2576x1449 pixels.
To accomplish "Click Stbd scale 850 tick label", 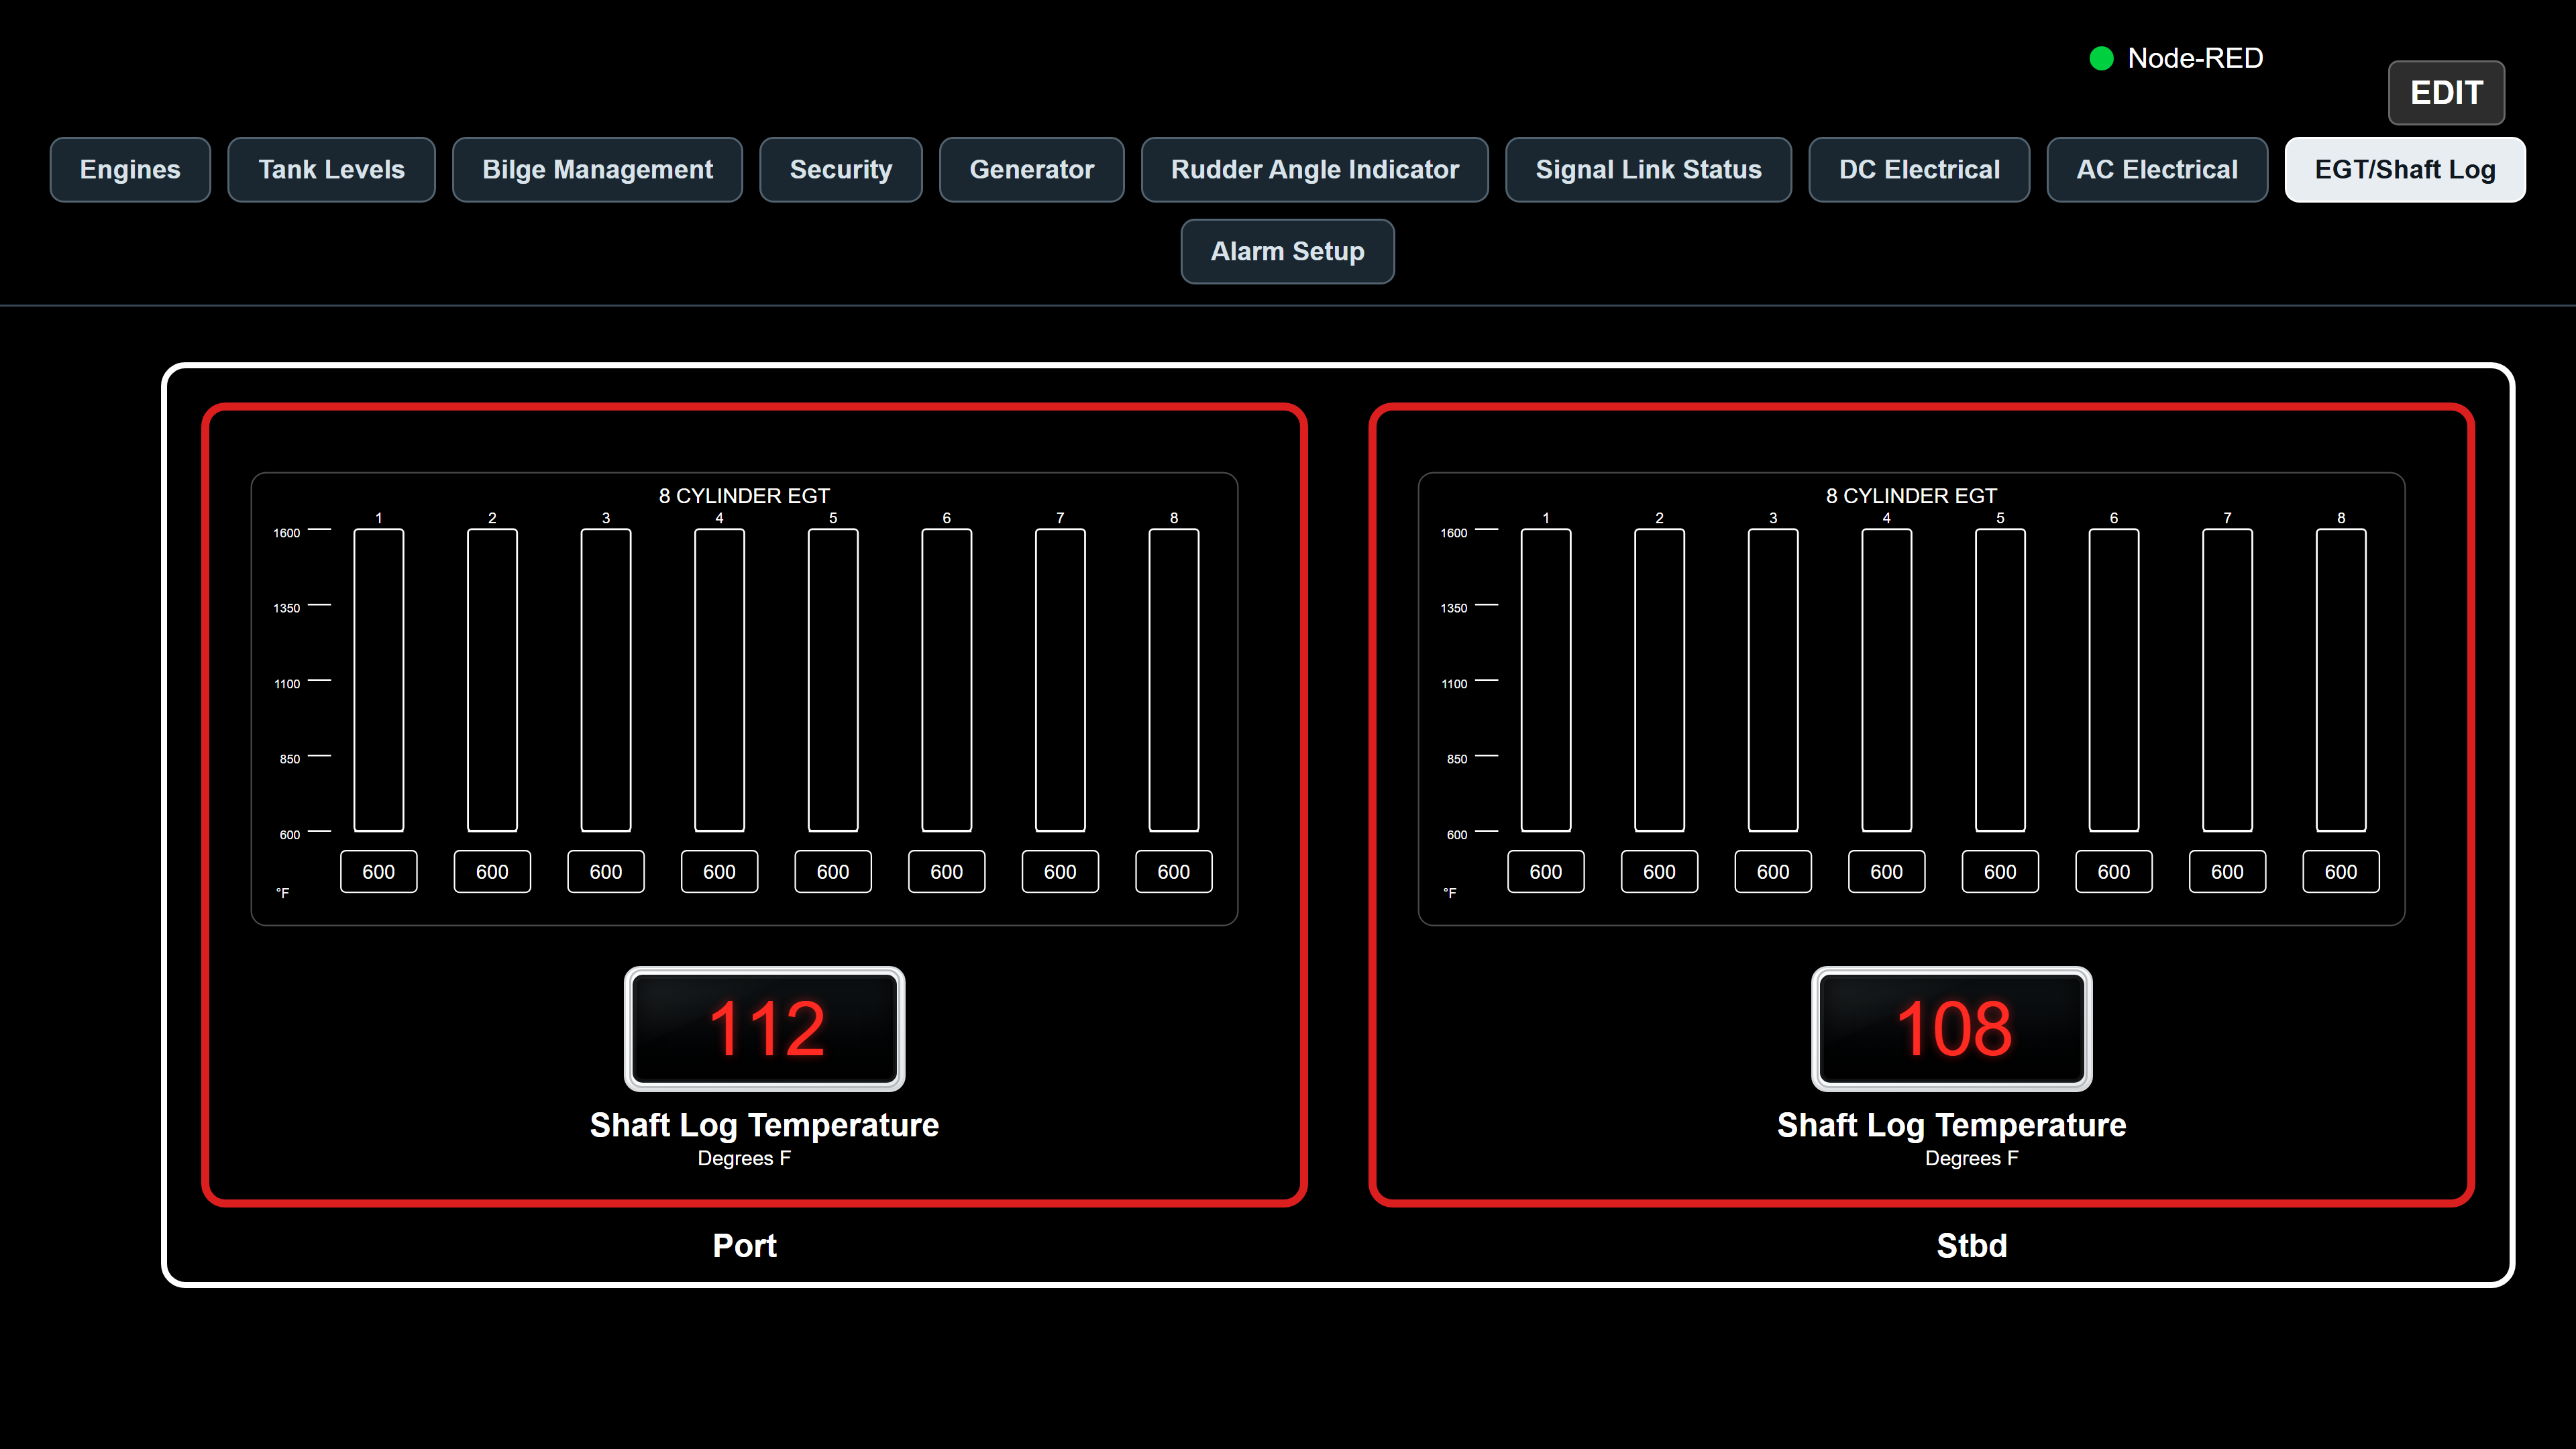I will click(1457, 759).
